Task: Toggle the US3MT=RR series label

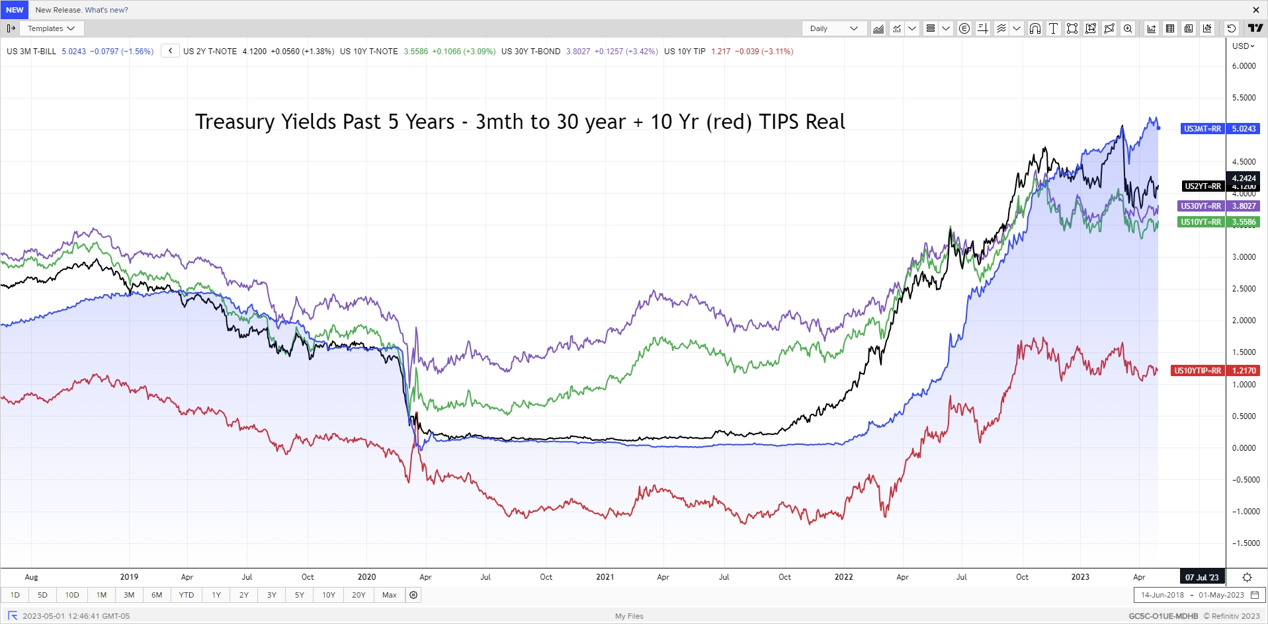Action: coord(1202,129)
